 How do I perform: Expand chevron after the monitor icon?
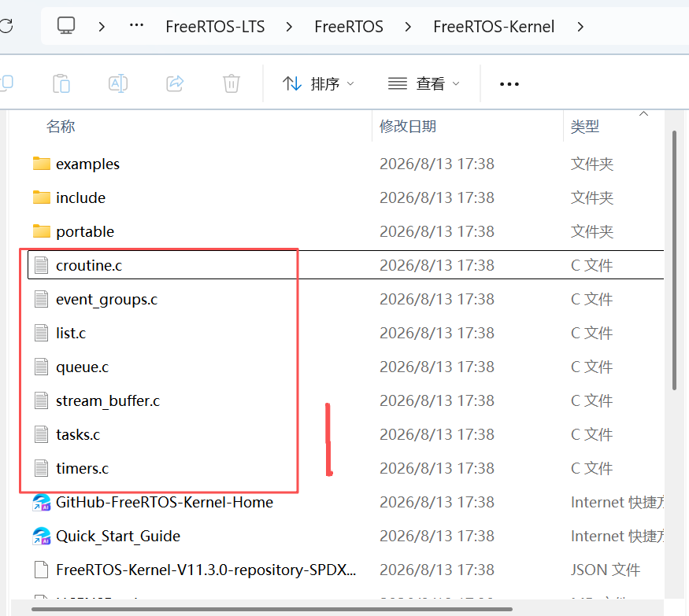pos(102,27)
